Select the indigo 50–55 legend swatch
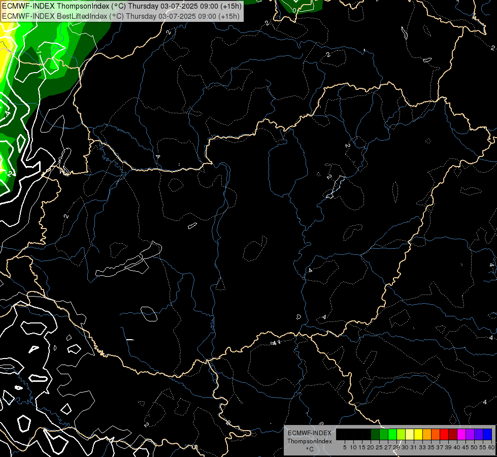Viewport: 497px width, 457px height. click(x=479, y=434)
